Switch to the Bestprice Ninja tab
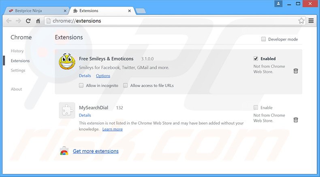Screen dimensions: 320x177 click(36, 11)
